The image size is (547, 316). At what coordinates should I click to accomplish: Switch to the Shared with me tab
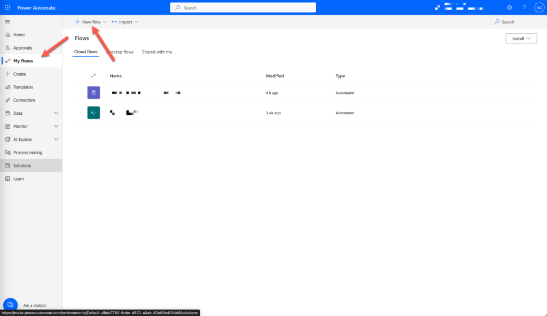coord(157,52)
